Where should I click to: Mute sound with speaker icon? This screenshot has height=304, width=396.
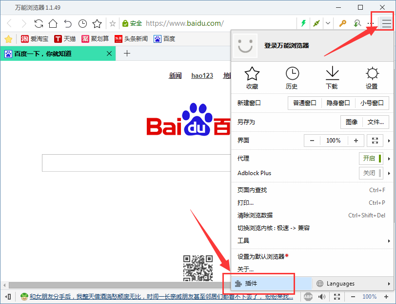322,297
